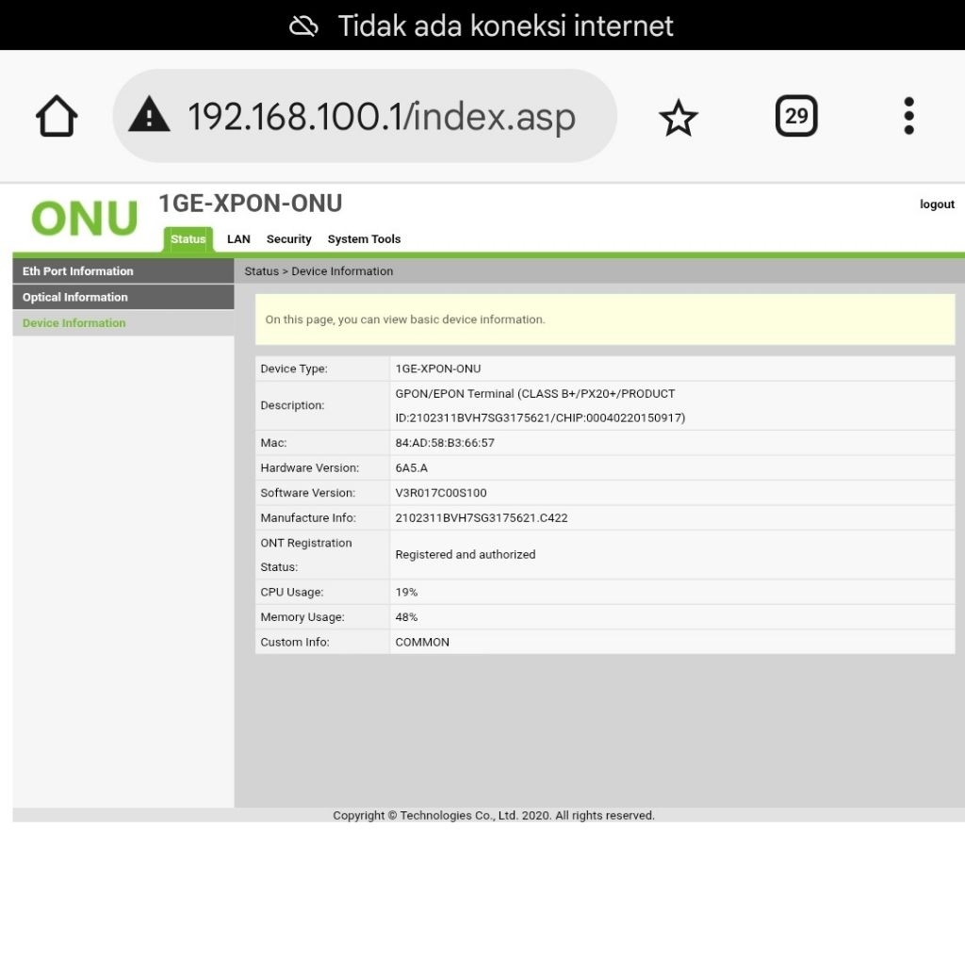
Task: Click the MAC address value
Action: pos(445,443)
